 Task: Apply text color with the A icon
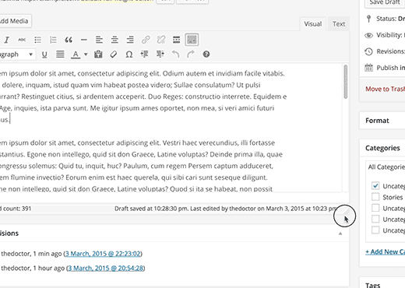tap(76, 54)
